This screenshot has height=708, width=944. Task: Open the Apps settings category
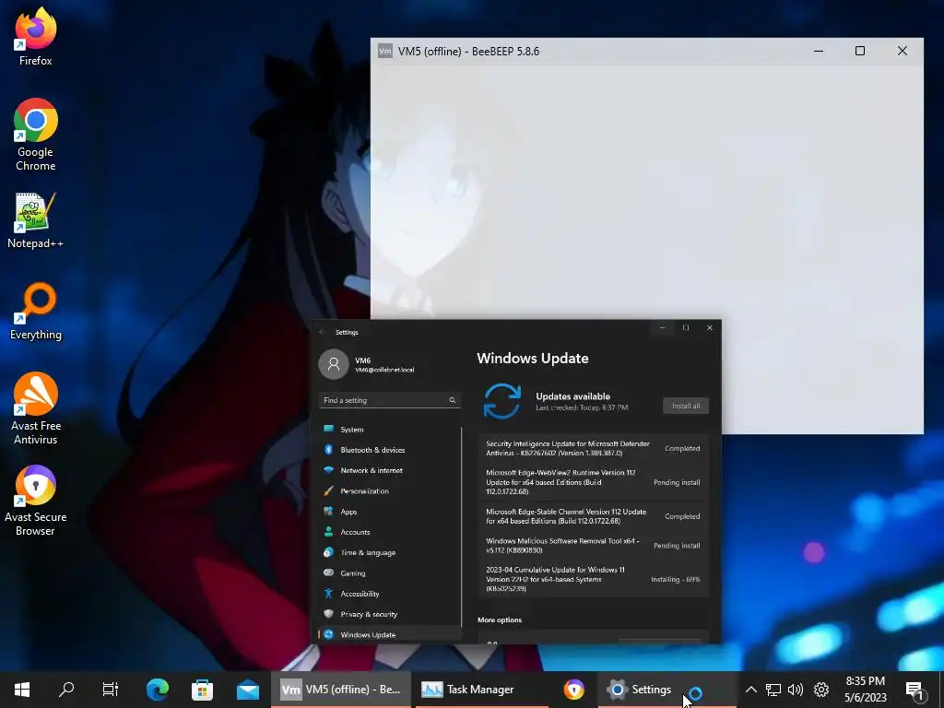point(390,511)
